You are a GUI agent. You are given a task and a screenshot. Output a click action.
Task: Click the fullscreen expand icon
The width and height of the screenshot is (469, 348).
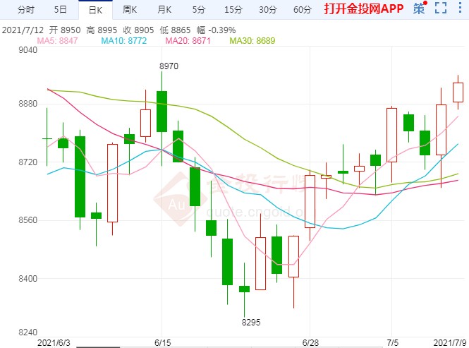click(x=441, y=9)
